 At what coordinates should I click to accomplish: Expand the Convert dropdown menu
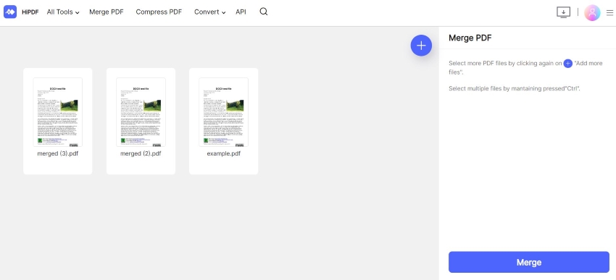point(209,12)
